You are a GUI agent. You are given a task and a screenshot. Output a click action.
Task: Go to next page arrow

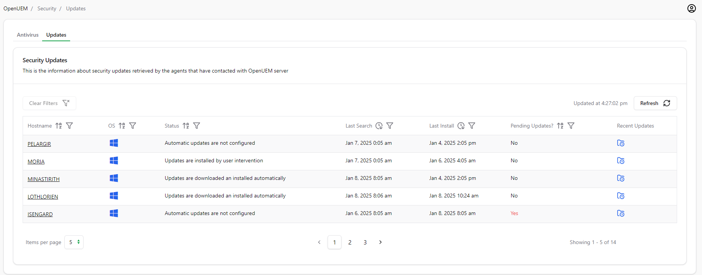381,242
